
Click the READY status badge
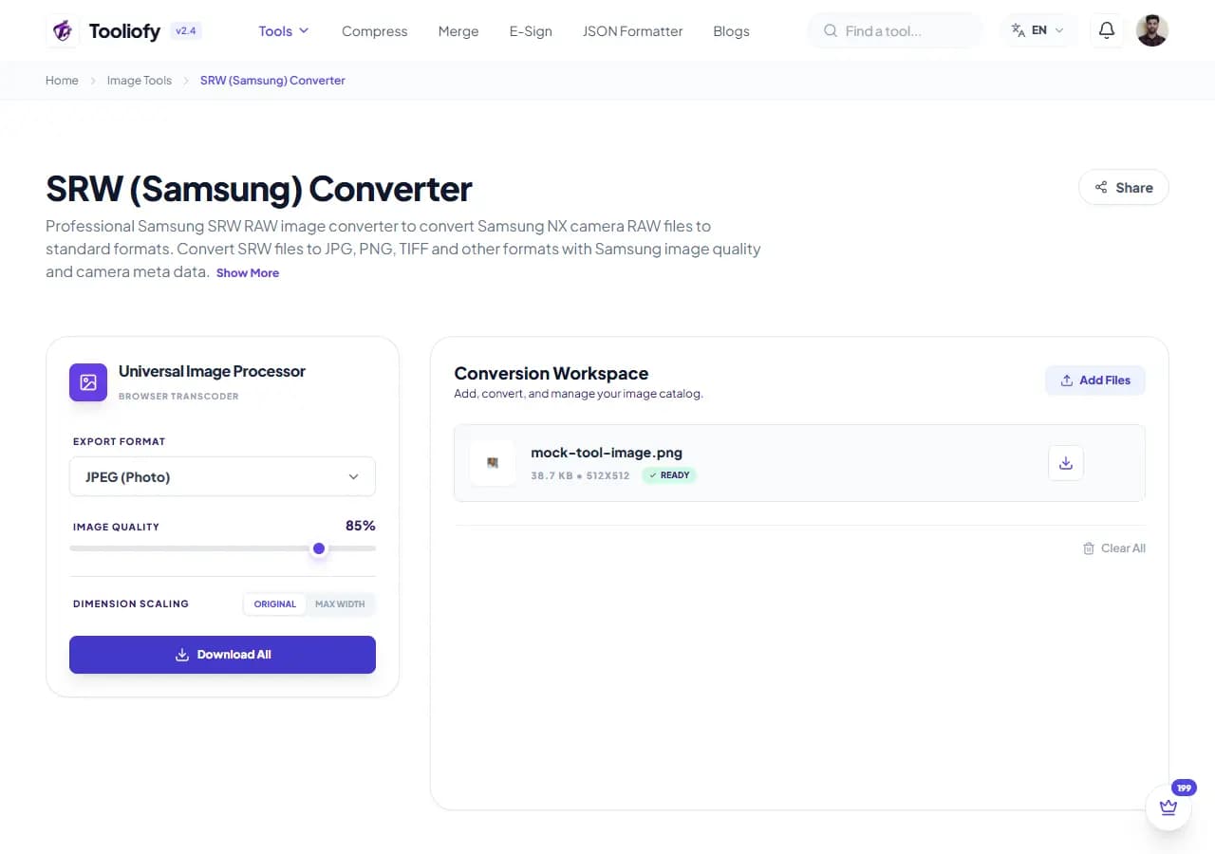click(x=669, y=475)
